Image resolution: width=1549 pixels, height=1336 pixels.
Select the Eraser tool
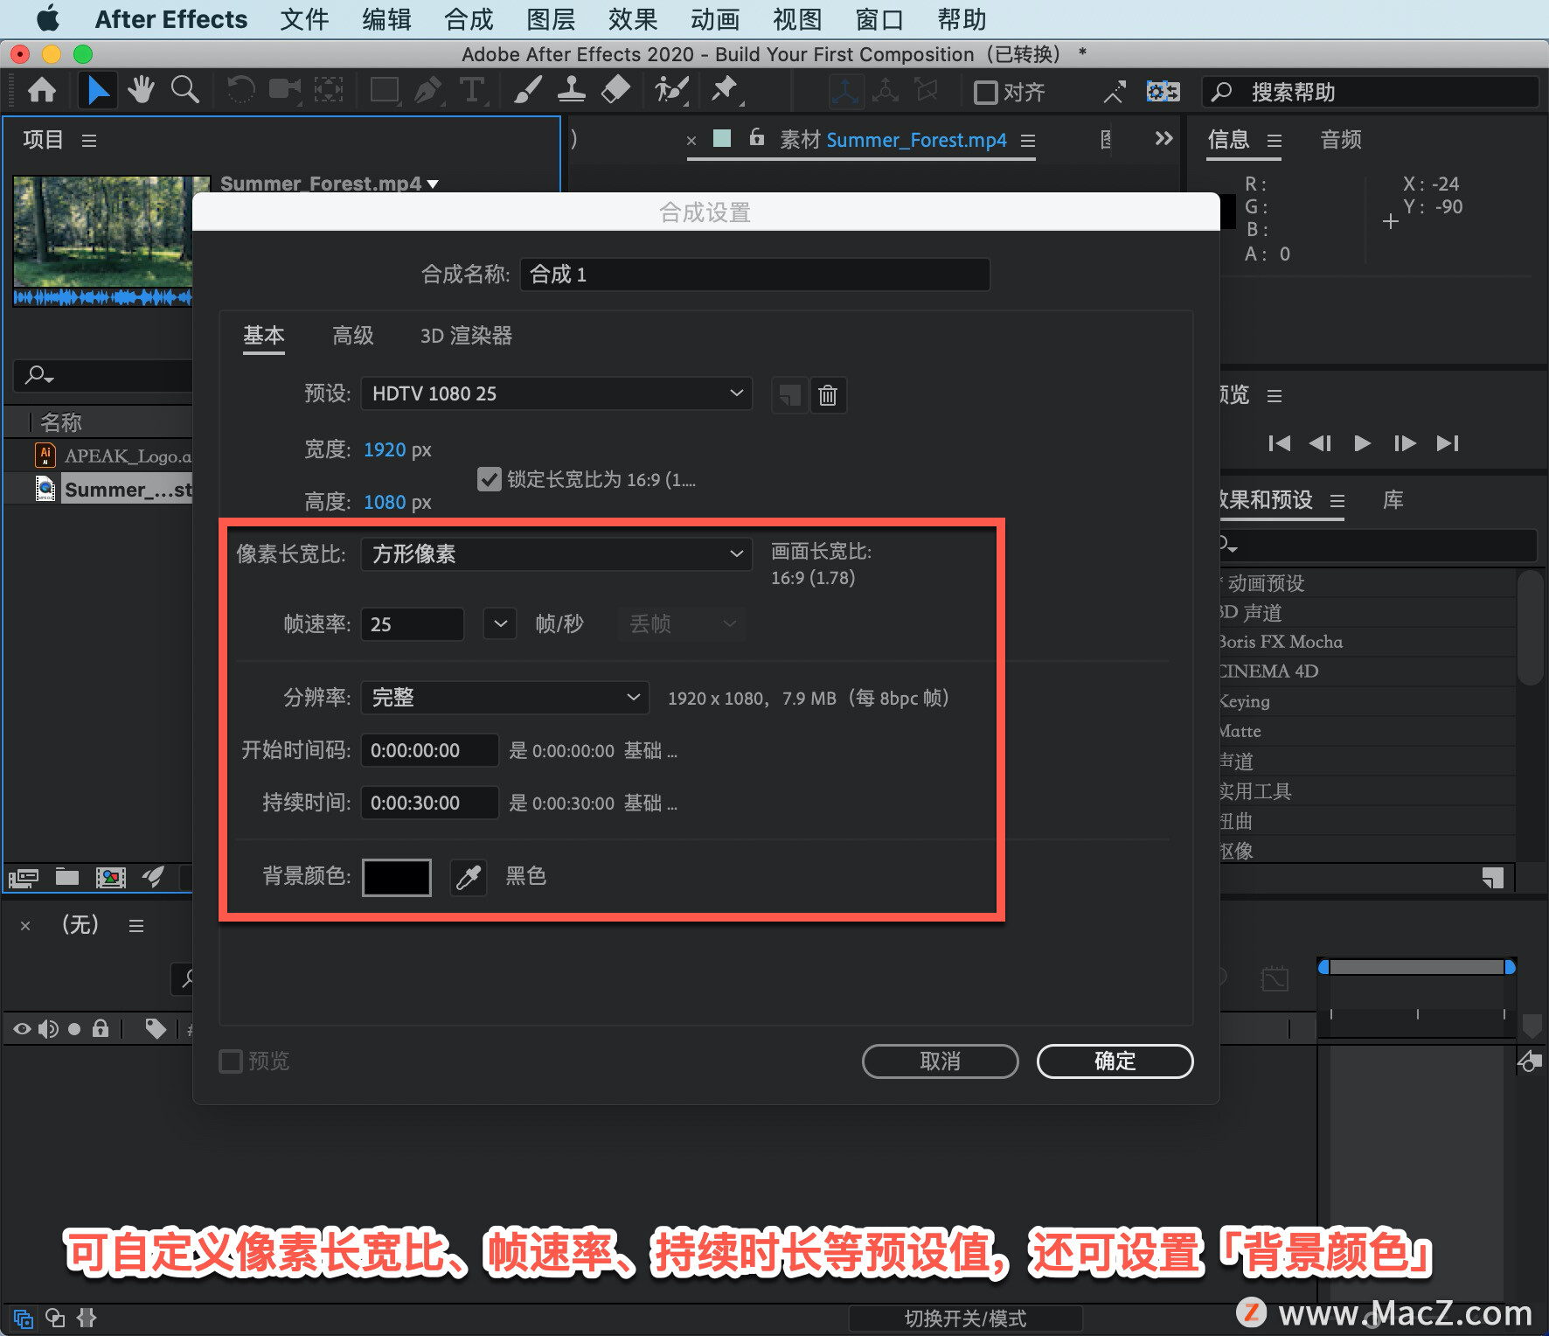tap(616, 90)
